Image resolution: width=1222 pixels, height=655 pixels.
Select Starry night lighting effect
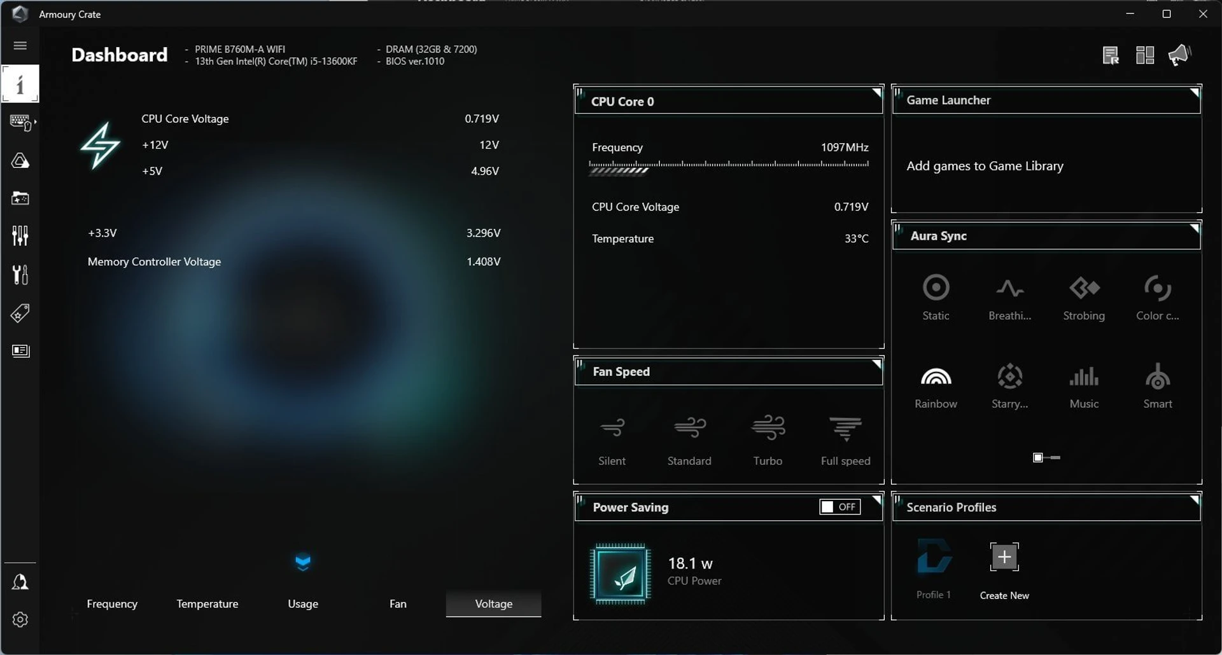click(x=1009, y=386)
